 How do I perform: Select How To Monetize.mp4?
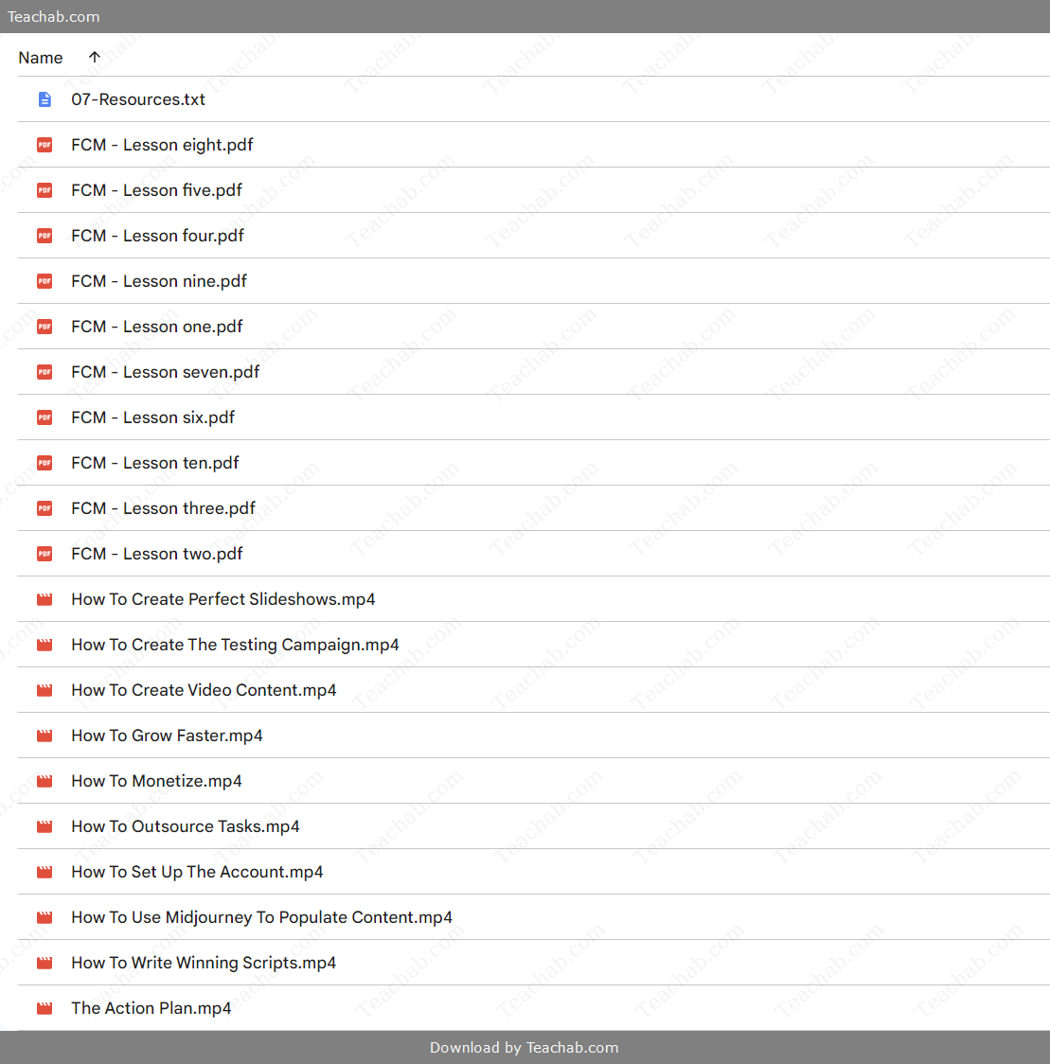157,782
